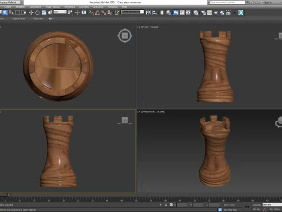
Task: Open the Layer Explorer icon
Action: [x=169, y=12]
